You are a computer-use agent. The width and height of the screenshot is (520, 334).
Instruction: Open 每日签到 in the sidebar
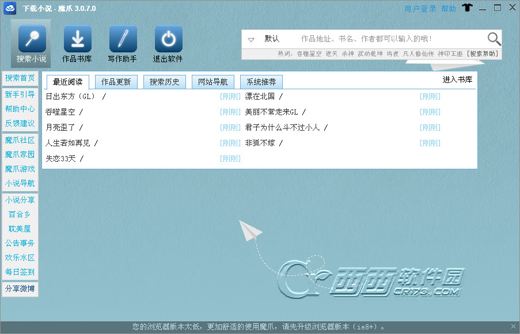click(x=20, y=272)
